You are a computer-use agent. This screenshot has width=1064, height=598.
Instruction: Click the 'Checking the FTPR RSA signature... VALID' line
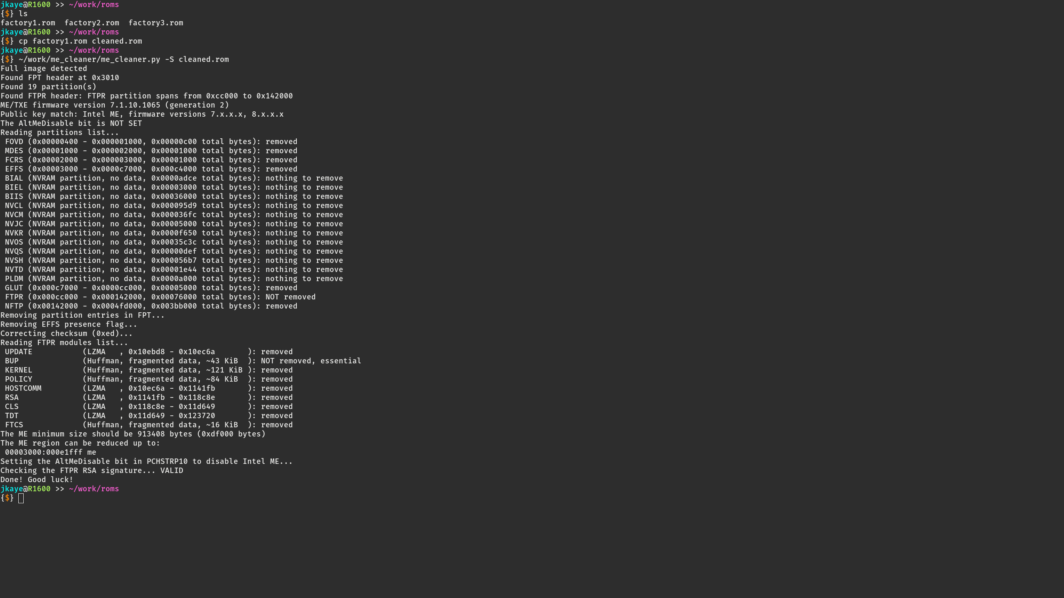[x=92, y=470]
